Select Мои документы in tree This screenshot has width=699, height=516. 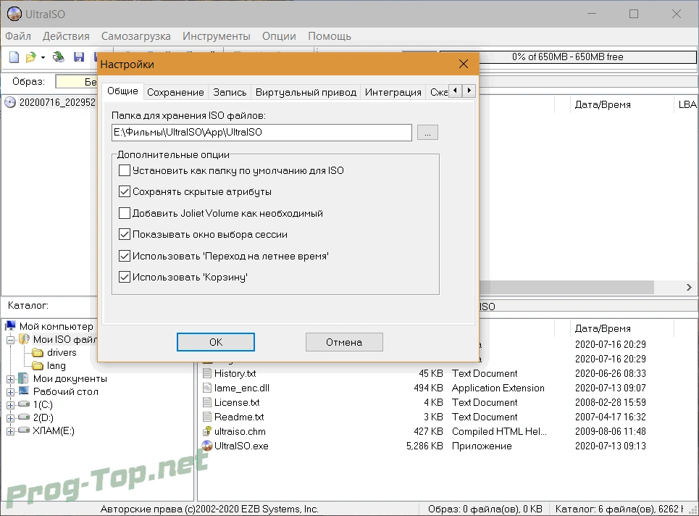tap(70, 378)
